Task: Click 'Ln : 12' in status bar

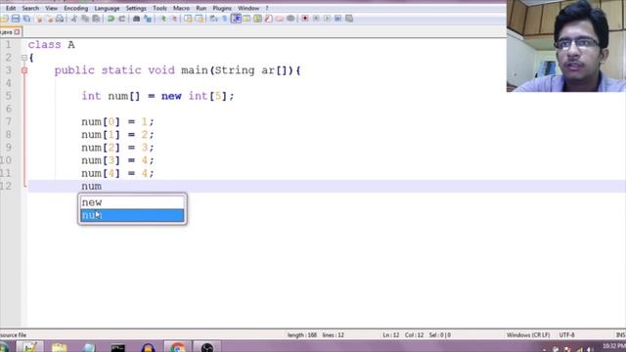Action: coord(391,334)
